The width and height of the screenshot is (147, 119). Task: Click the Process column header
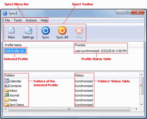(109, 45)
